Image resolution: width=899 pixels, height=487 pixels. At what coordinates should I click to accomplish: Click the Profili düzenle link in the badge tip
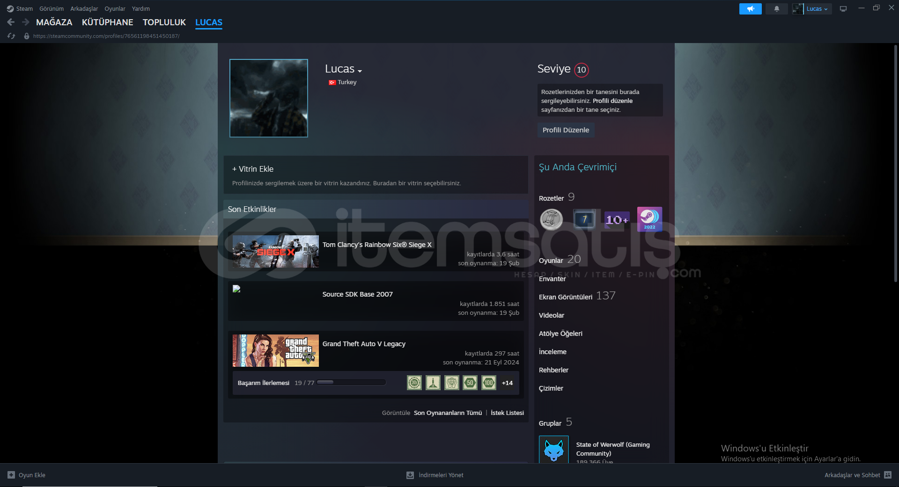point(612,101)
